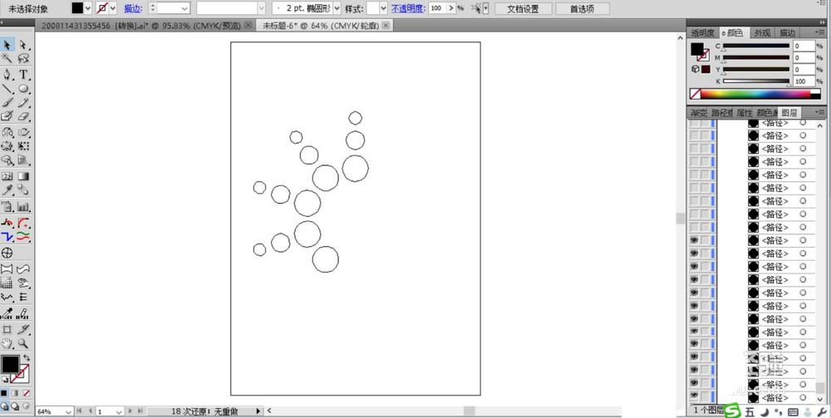Select the Magic Wand tool
The height and width of the screenshot is (418, 831).
[x=7, y=57]
